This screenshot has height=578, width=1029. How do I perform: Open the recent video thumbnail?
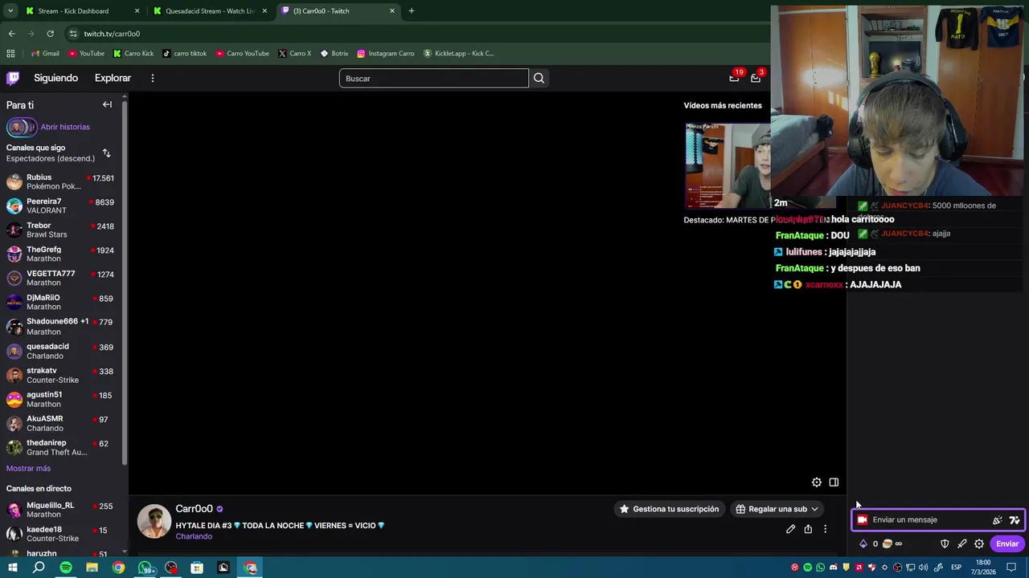tap(728, 166)
